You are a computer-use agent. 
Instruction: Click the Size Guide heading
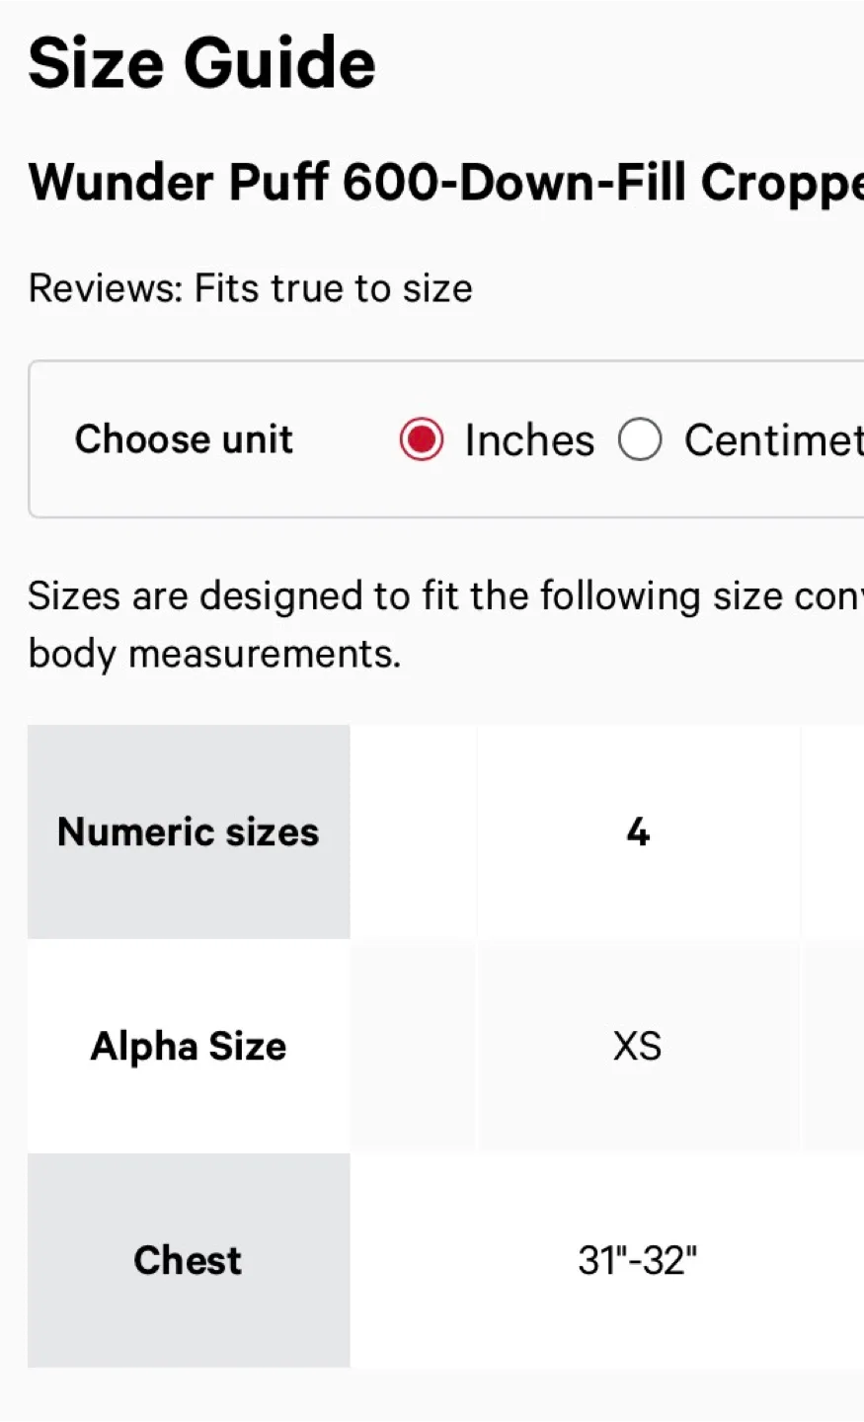(201, 63)
